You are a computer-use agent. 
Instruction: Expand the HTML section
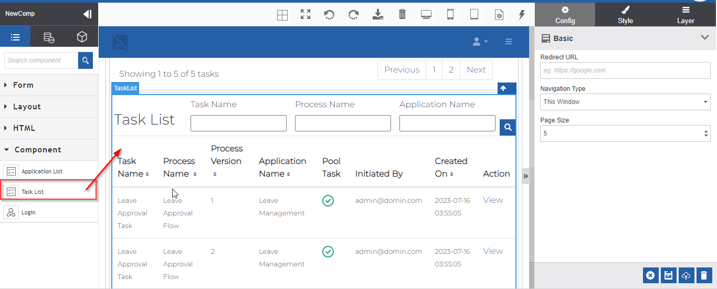point(49,128)
